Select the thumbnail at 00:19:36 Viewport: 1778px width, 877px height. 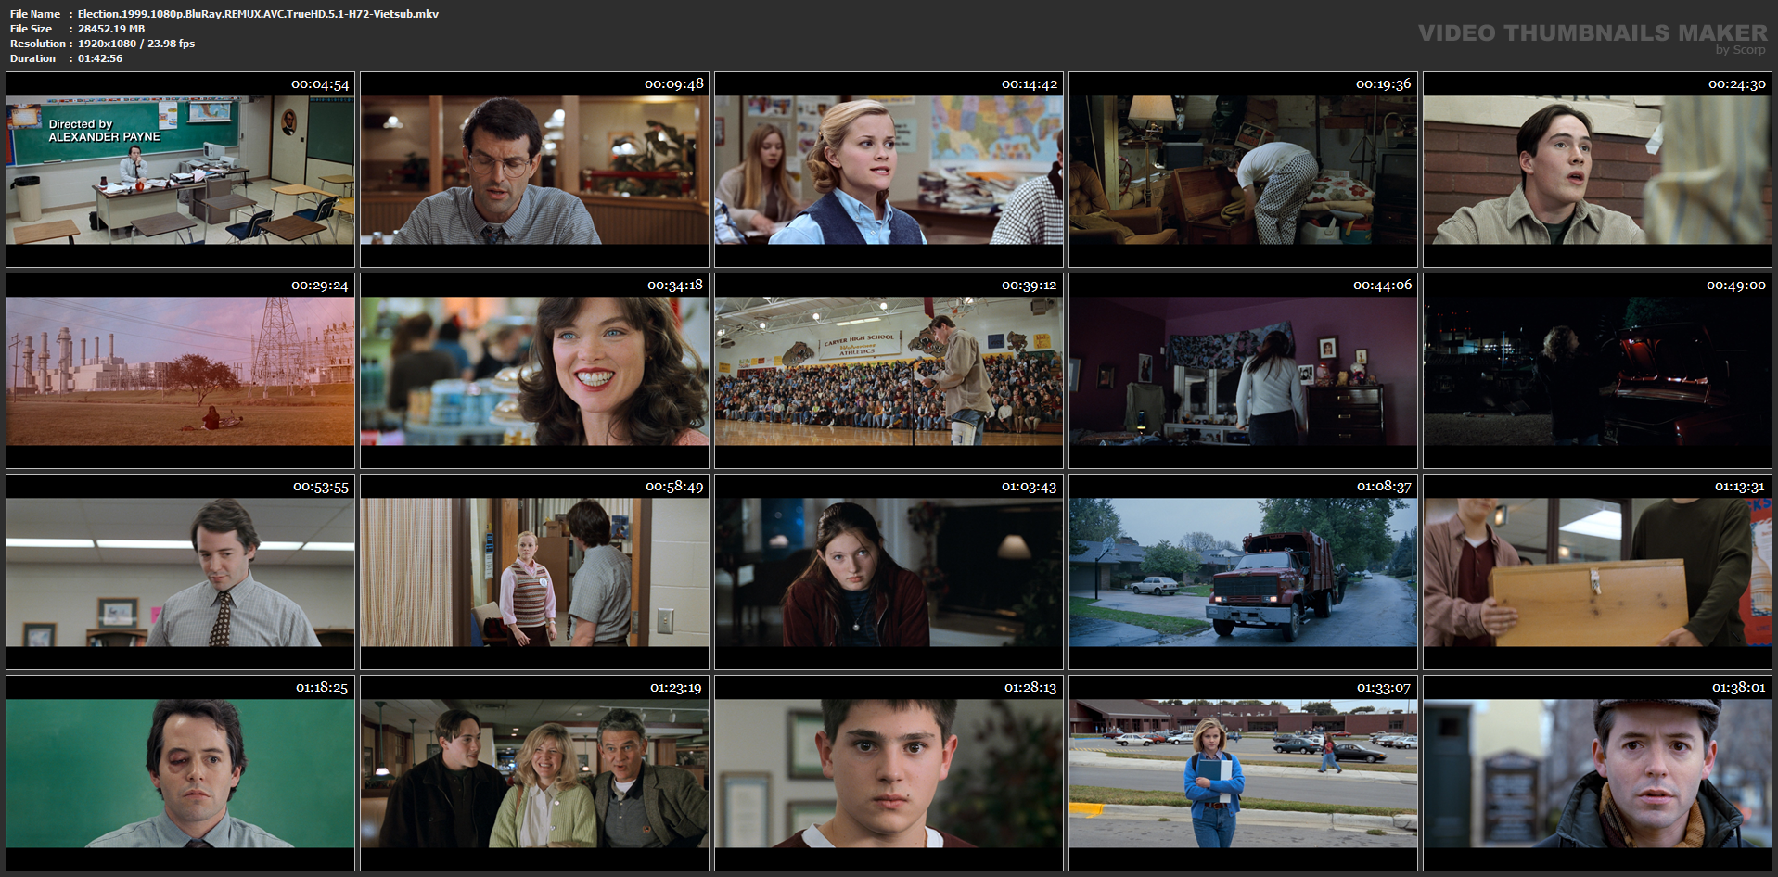(1243, 170)
